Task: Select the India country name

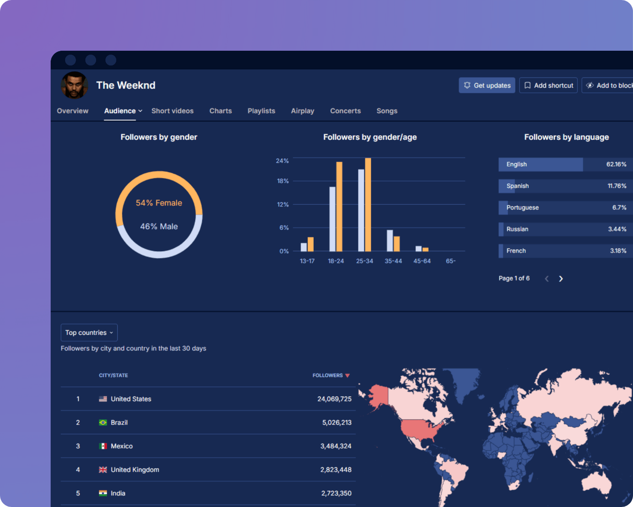Action: click(118, 493)
